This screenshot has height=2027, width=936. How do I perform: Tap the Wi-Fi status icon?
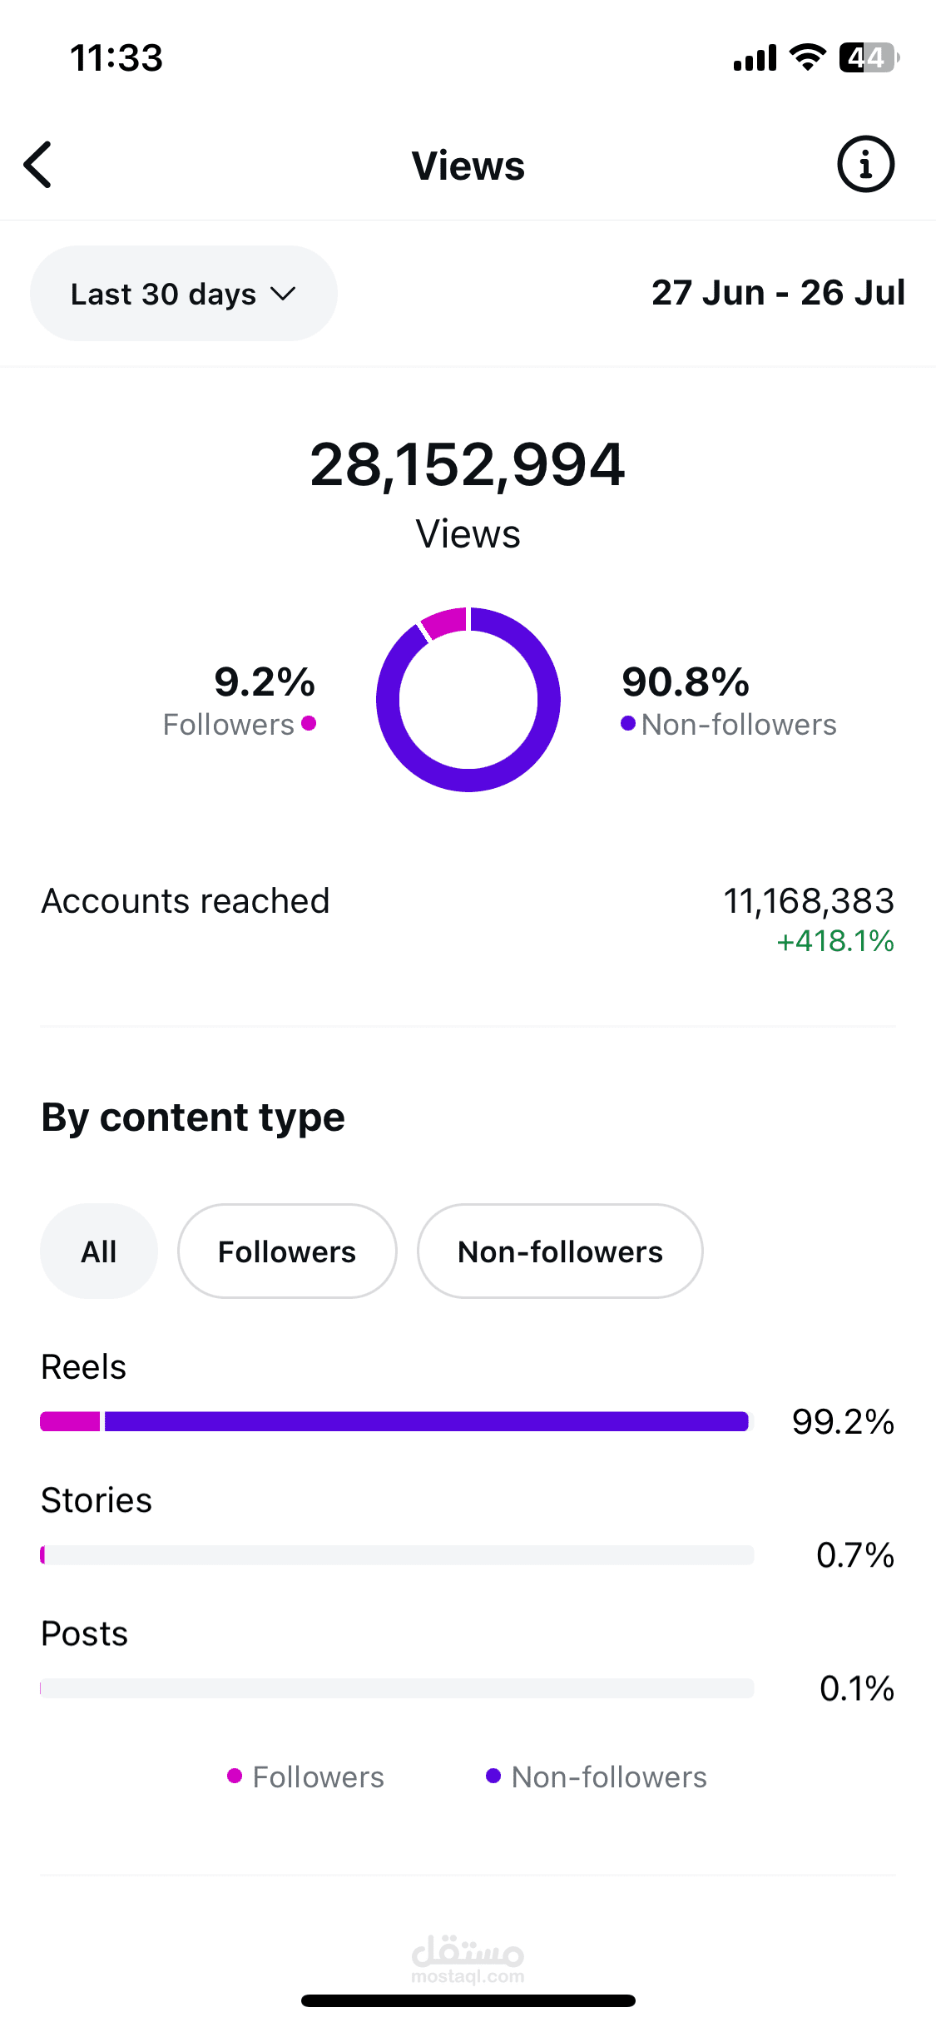pos(807,57)
